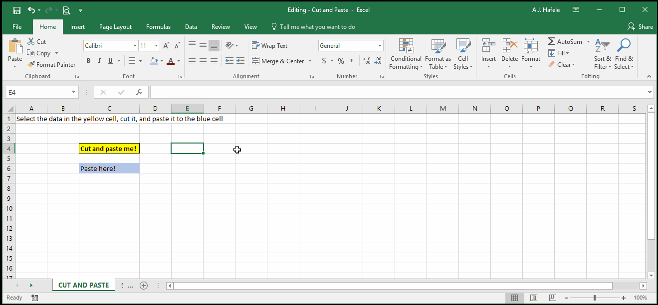Switch to the Page Layout tab
Screen dimensions: 658x305
click(x=115, y=27)
